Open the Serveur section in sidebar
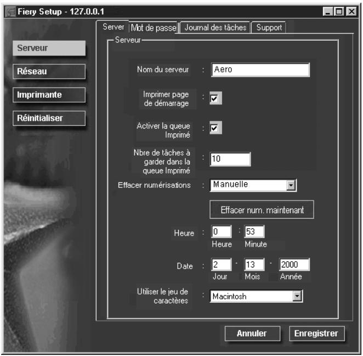Viewport: 363px width, 356px height. click(x=49, y=48)
